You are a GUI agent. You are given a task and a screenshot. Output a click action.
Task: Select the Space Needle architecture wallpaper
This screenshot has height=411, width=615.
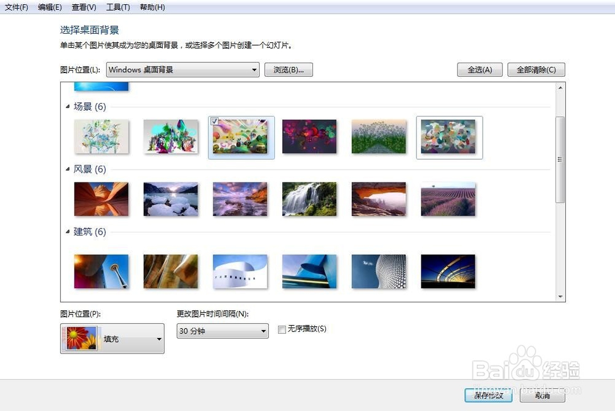click(x=101, y=272)
